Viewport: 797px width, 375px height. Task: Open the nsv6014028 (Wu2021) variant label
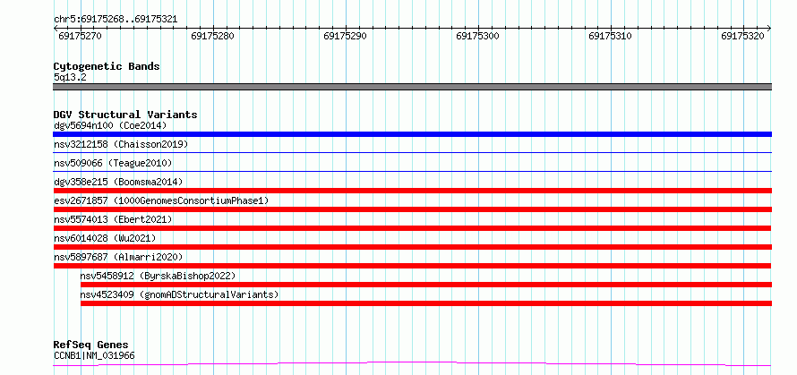click(105, 238)
